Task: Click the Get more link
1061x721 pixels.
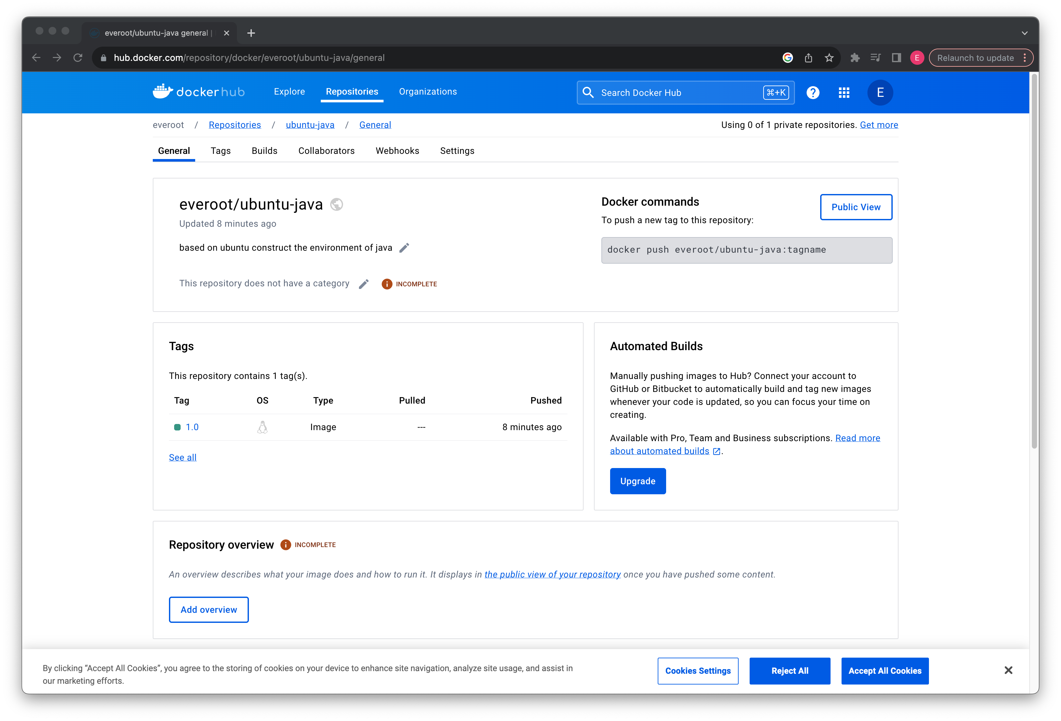Action: 878,125
